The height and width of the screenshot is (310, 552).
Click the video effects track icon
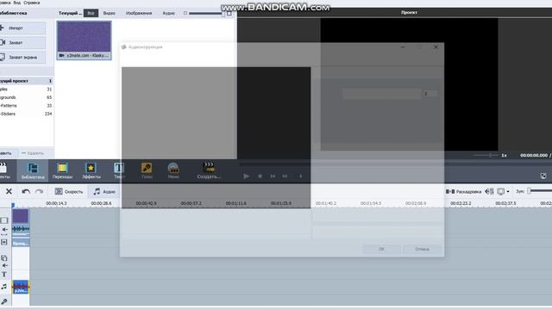pos(4,242)
